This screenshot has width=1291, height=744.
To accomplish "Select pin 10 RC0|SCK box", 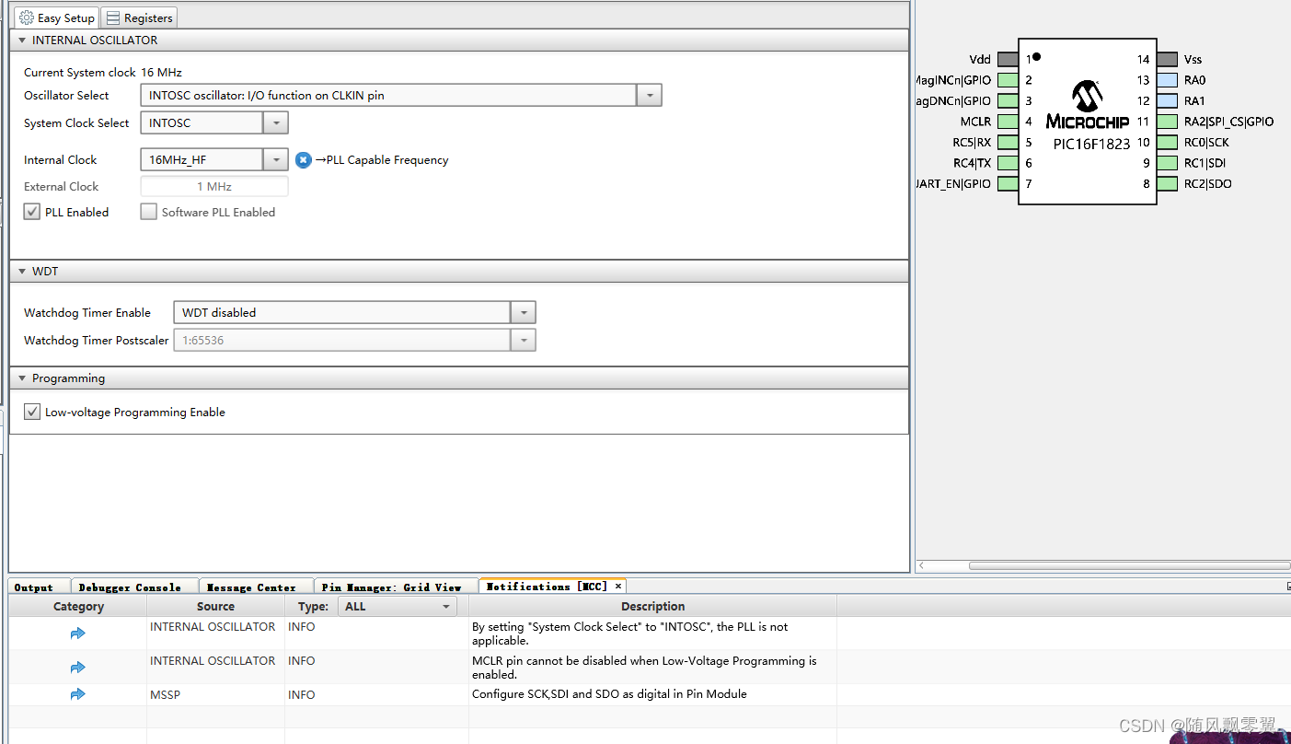I will 1167,142.
